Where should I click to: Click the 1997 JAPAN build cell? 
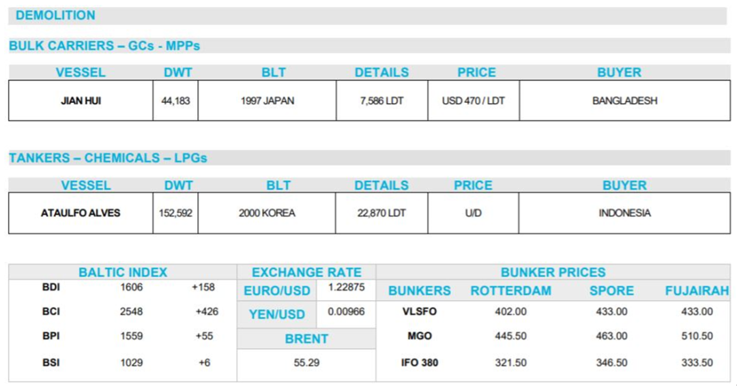267,101
